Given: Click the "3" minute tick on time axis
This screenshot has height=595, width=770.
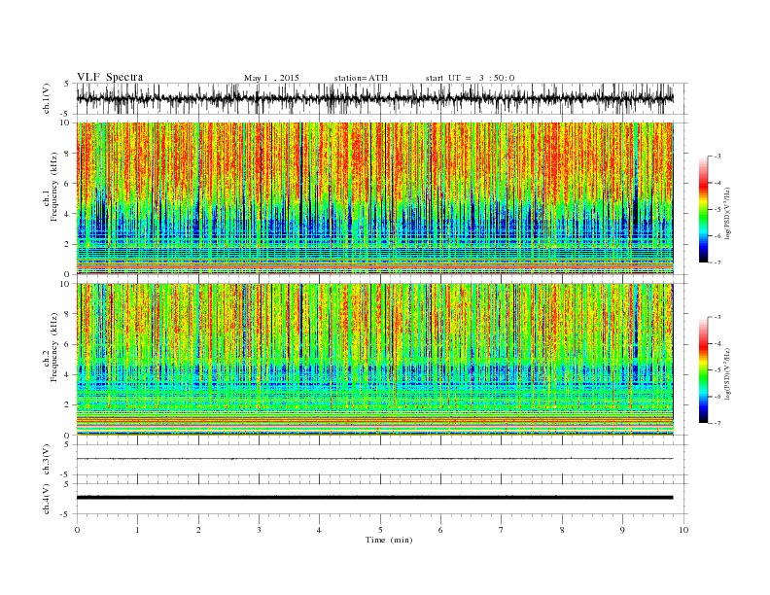Looking at the screenshot, I should click(x=259, y=530).
